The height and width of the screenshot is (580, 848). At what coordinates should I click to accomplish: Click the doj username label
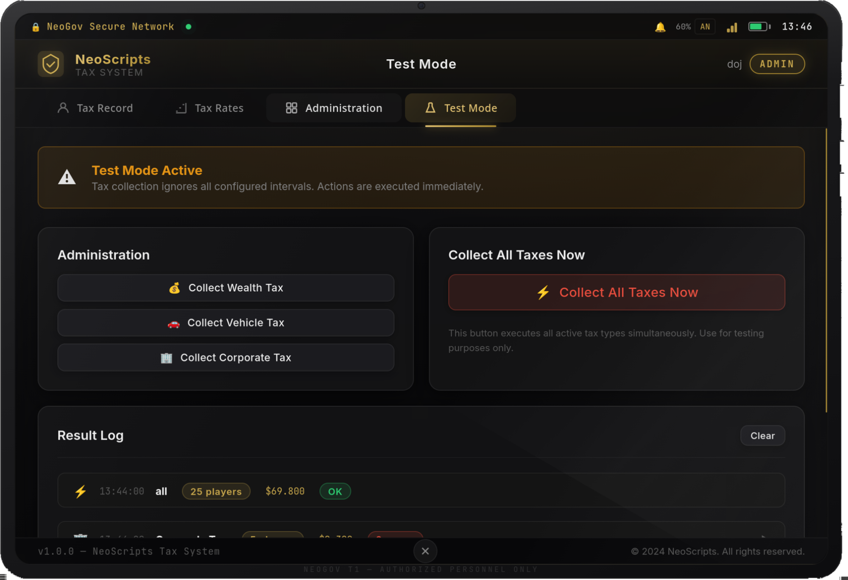pos(734,64)
